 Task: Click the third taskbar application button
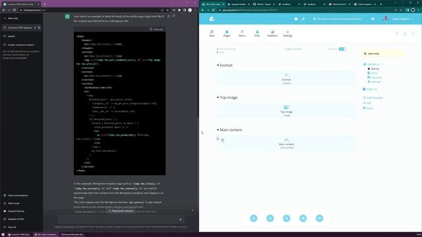(73, 234)
